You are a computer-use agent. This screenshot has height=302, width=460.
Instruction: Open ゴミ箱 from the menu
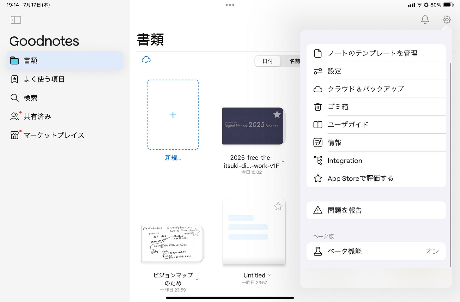click(376, 107)
